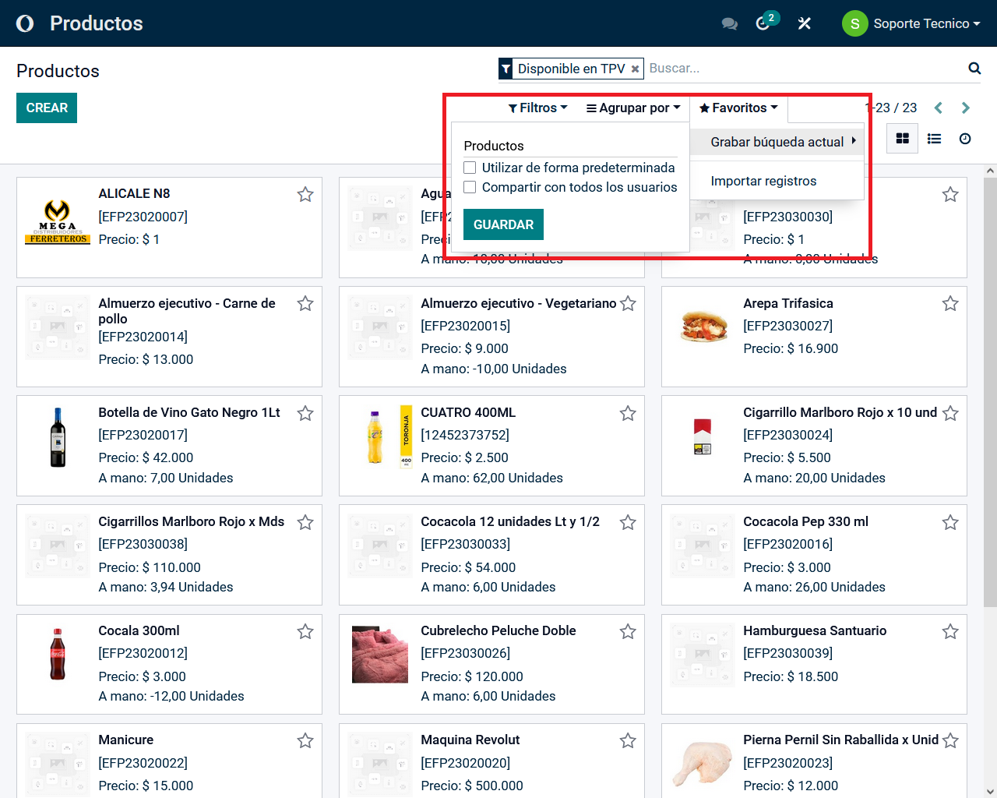
Task: Open Soporte Tecnico user menu
Action: point(911,23)
